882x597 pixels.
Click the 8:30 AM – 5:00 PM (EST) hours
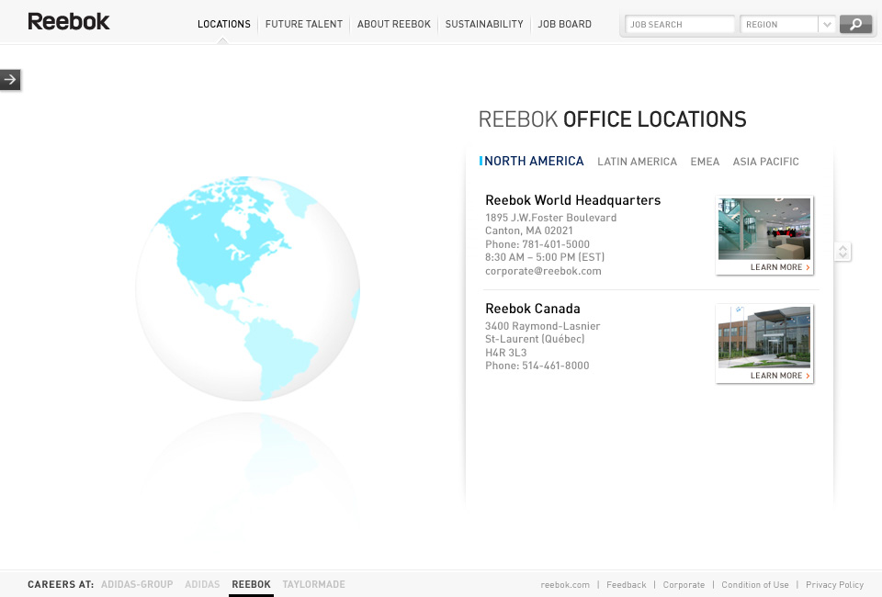coord(545,257)
